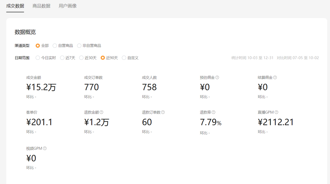Show the help tip for 退款率
This screenshot has width=330, height=184.
tap(213, 112)
